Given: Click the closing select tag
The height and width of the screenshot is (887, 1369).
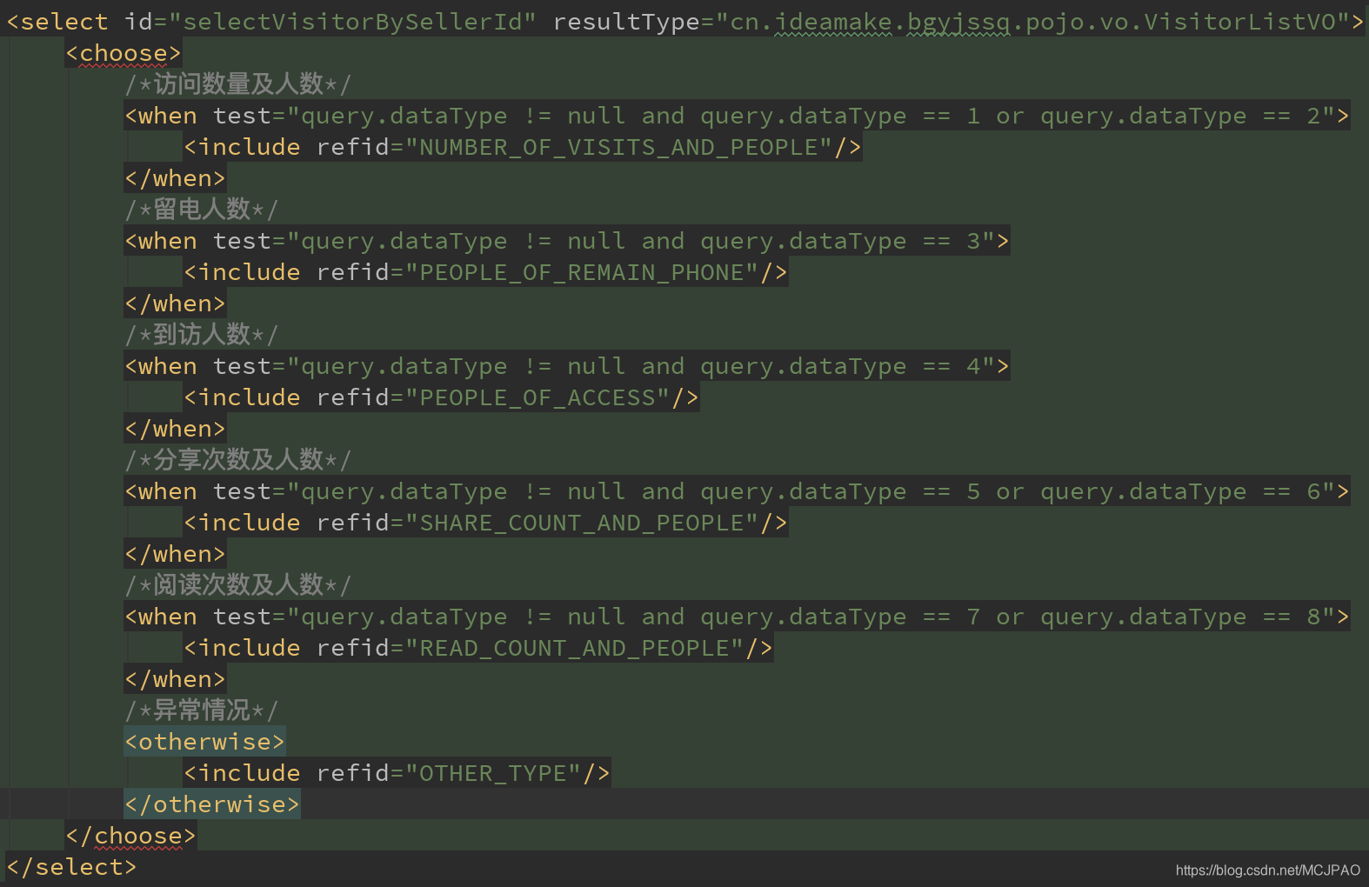Looking at the screenshot, I should pyautogui.click(x=71, y=867).
